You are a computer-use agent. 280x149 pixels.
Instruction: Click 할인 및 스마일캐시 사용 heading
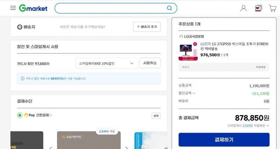click(x=38, y=47)
